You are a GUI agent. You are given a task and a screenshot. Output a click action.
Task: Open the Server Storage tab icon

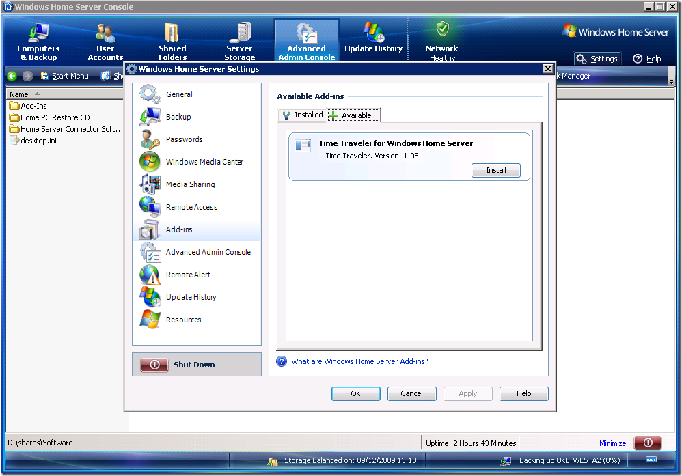[240, 33]
